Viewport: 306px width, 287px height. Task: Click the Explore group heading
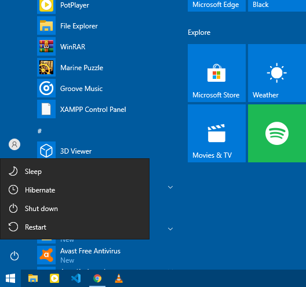click(199, 32)
